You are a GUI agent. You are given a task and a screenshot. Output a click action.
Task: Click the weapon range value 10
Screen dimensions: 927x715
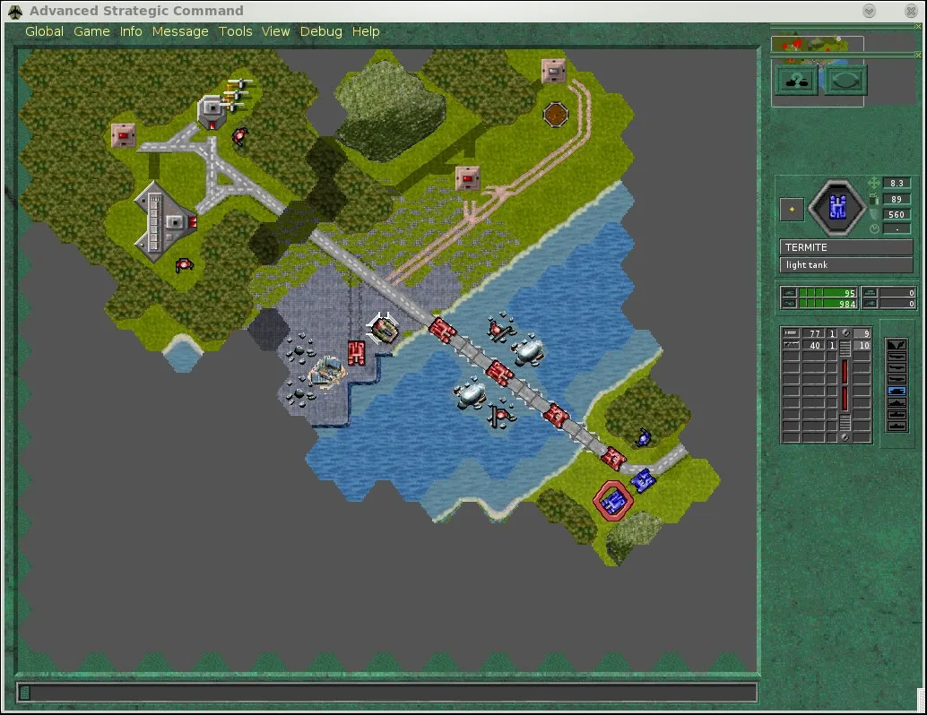tap(862, 345)
